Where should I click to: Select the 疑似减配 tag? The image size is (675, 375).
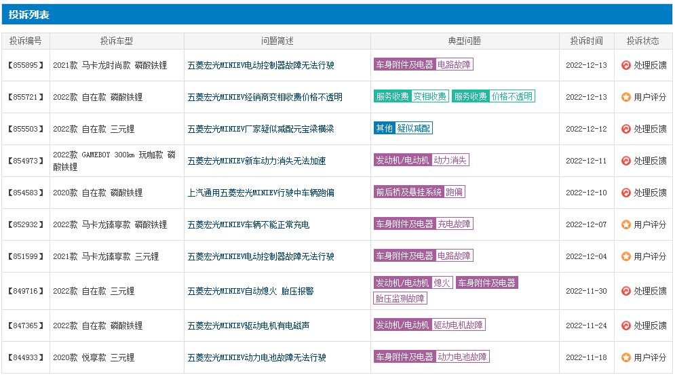click(414, 129)
